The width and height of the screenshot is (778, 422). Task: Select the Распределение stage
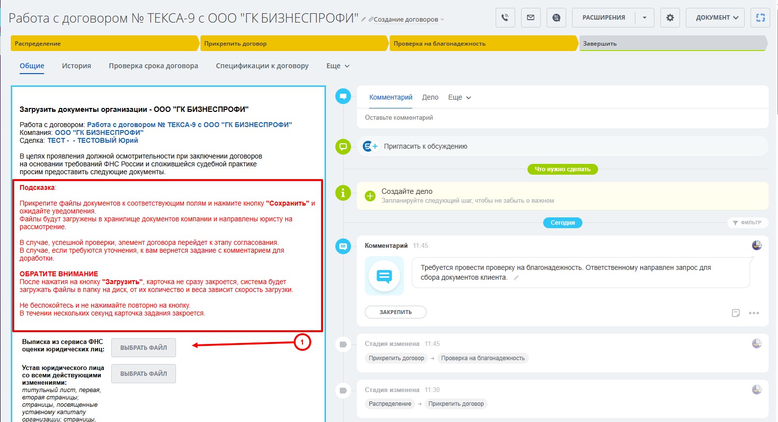104,43
